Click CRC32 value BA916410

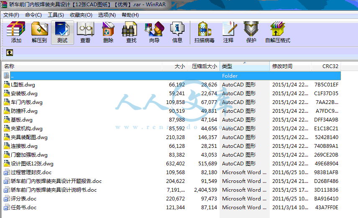pos(326,199)
